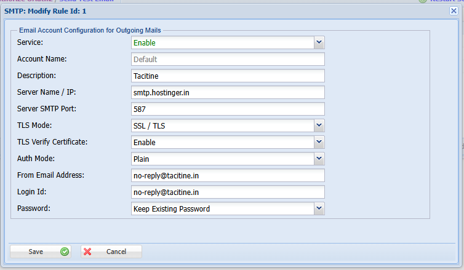This screenshot has height=270, width=464.
Task: Edit the From Email Address field
Action: 228,176
